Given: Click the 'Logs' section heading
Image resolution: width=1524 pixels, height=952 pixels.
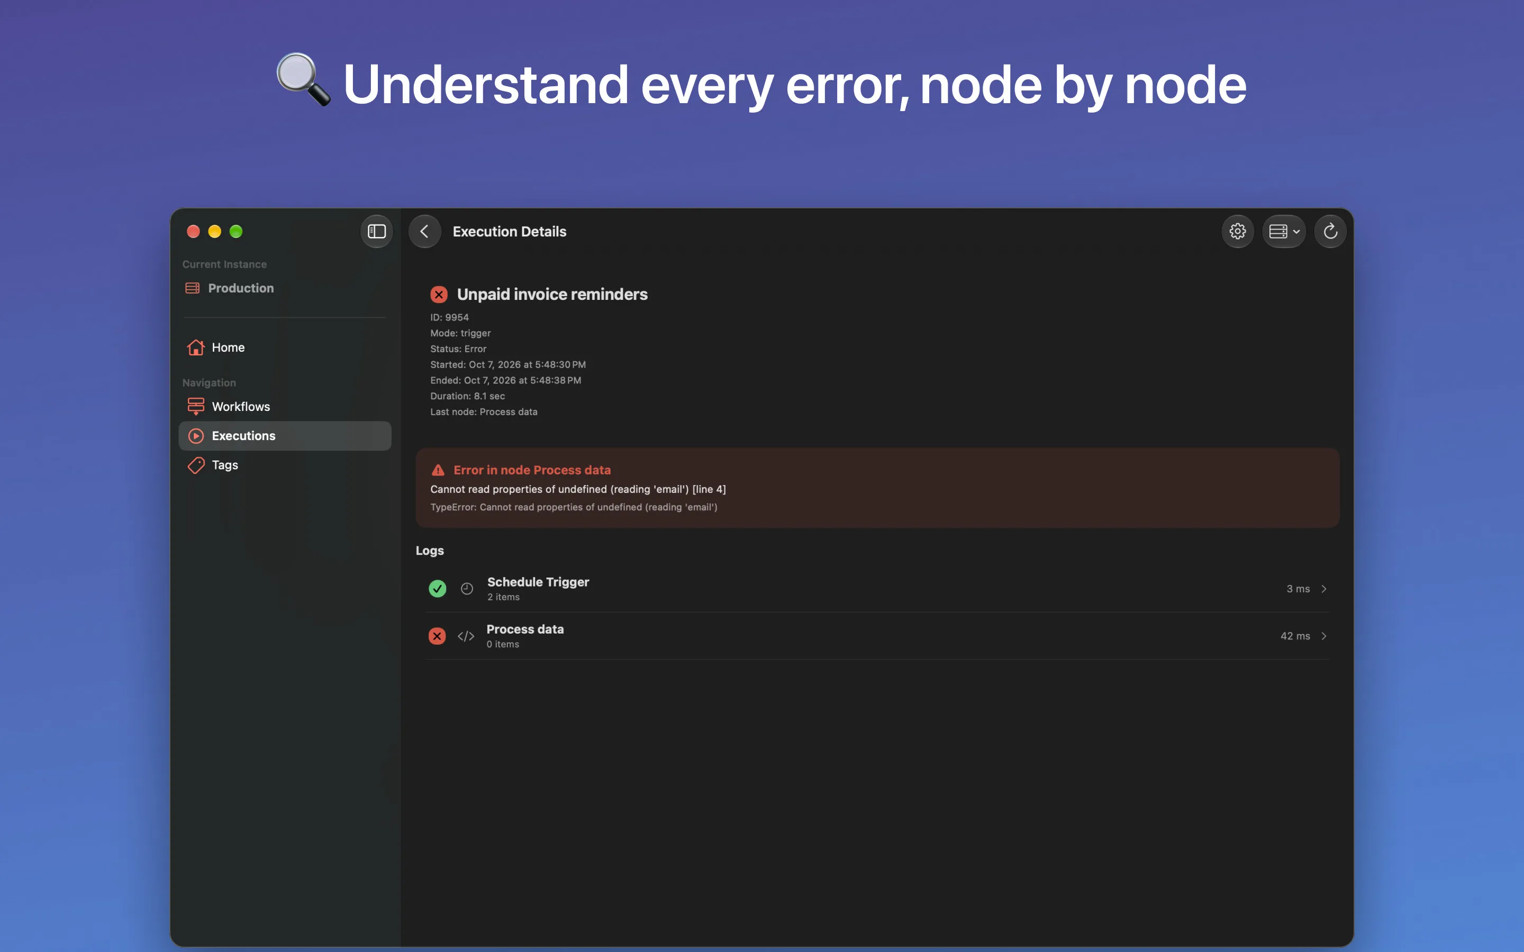Looking at the screenshot, I should coord(430,551).
